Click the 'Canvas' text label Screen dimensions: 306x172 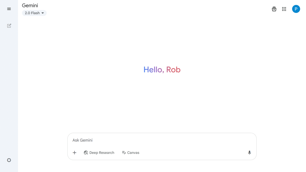click(133, 152)
